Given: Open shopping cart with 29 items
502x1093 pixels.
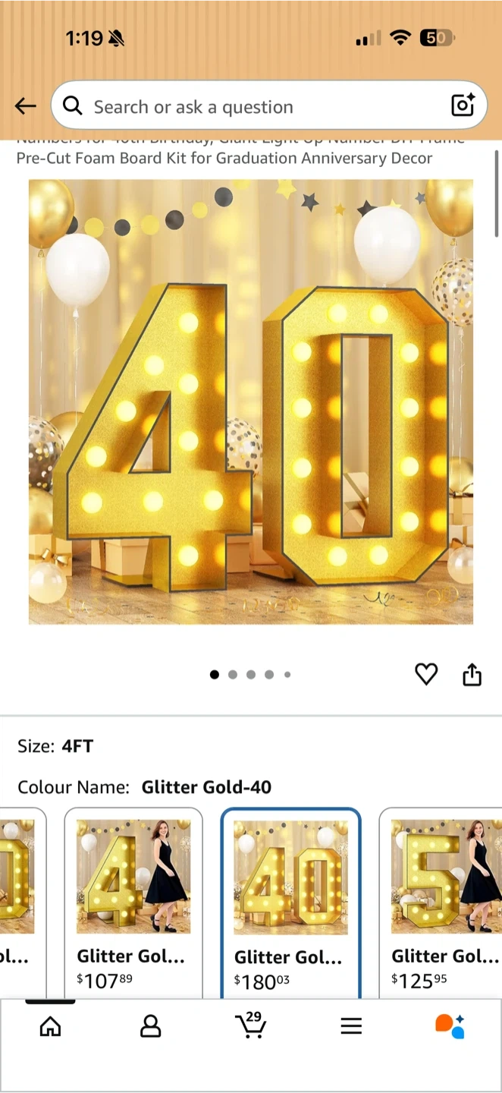Looking at the screenshot, I should (x=250, y=1025).
